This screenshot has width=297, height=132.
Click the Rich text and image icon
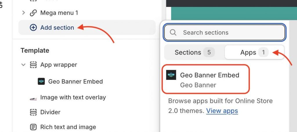[33, 127]
